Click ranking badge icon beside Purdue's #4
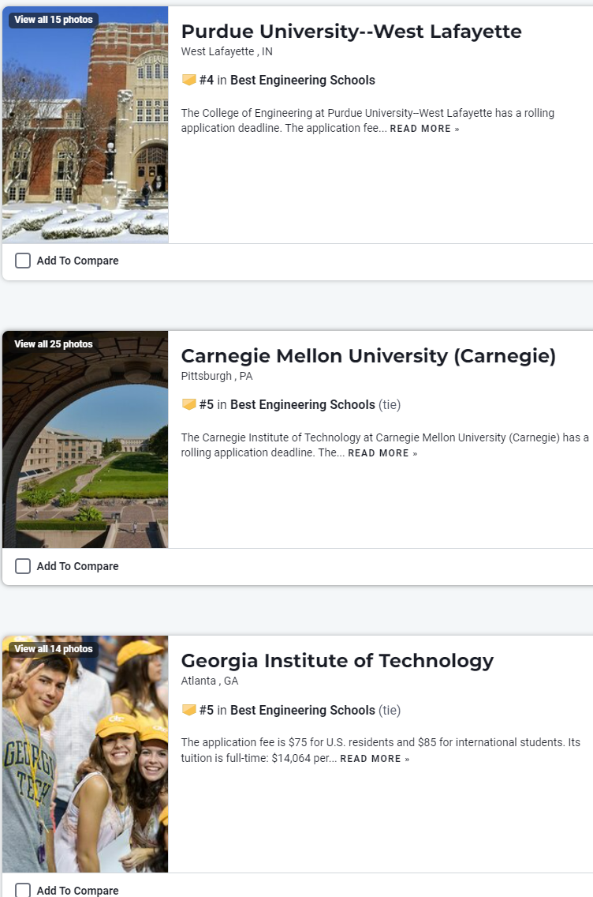This screenshot has width=593, height=897. [188, 80]
